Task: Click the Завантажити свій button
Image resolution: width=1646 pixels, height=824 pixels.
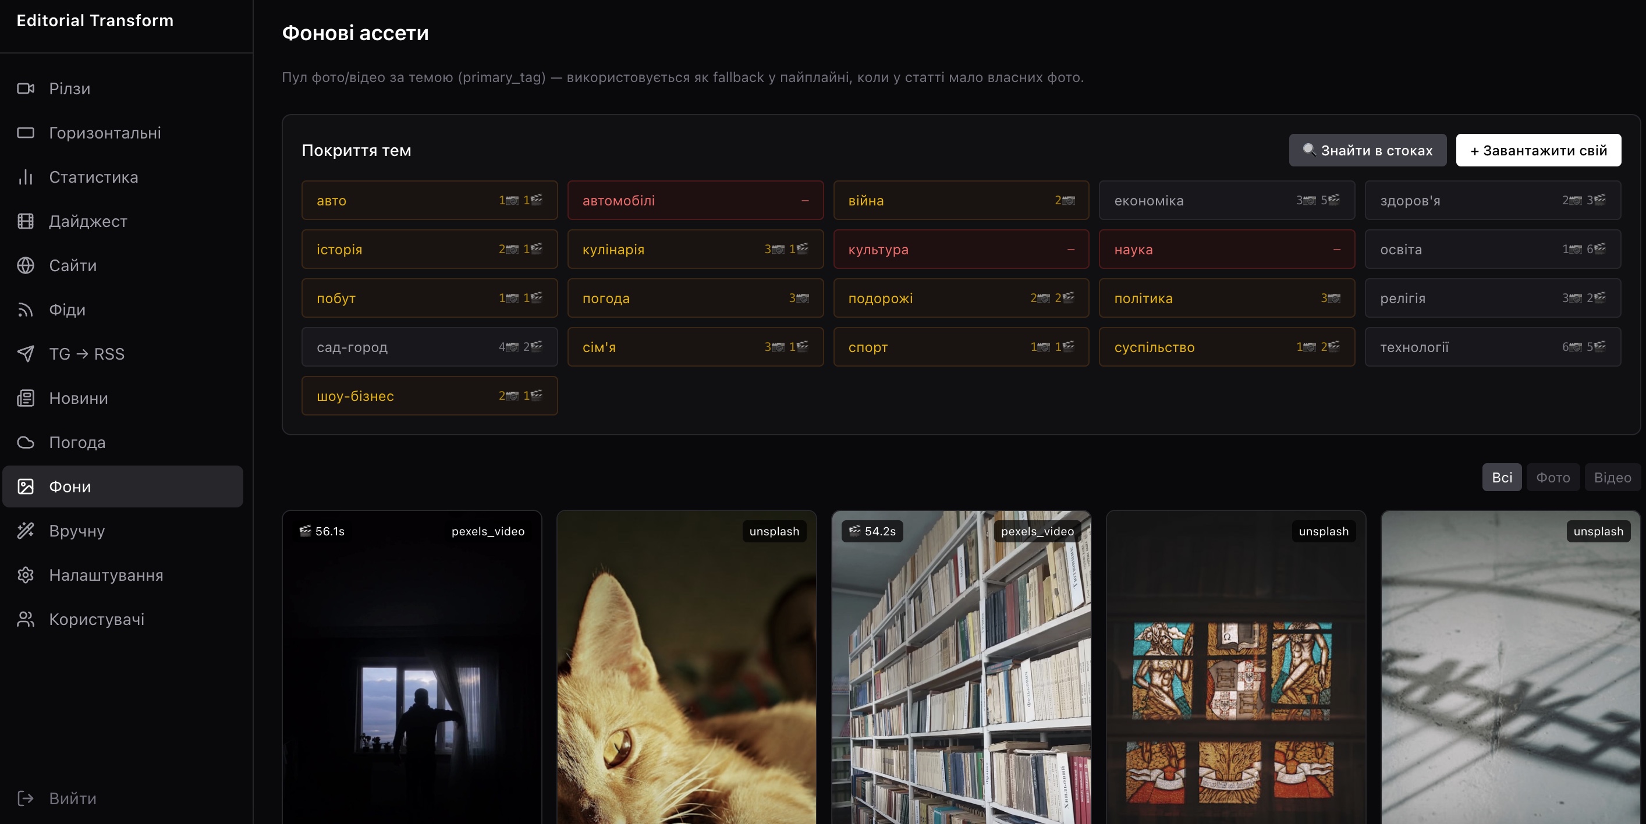Action: tap(1538, 150)
